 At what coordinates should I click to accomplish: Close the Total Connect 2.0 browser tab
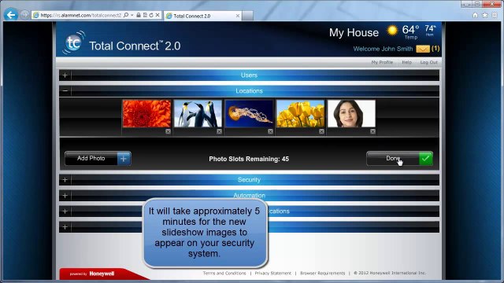click(238, 16)
